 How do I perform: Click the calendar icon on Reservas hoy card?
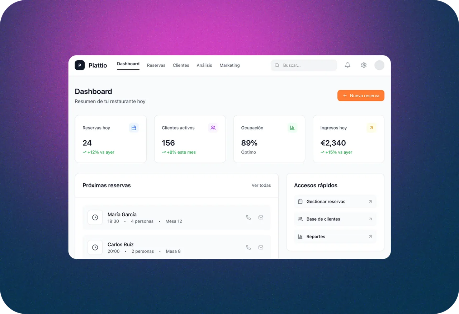point(134,127)
